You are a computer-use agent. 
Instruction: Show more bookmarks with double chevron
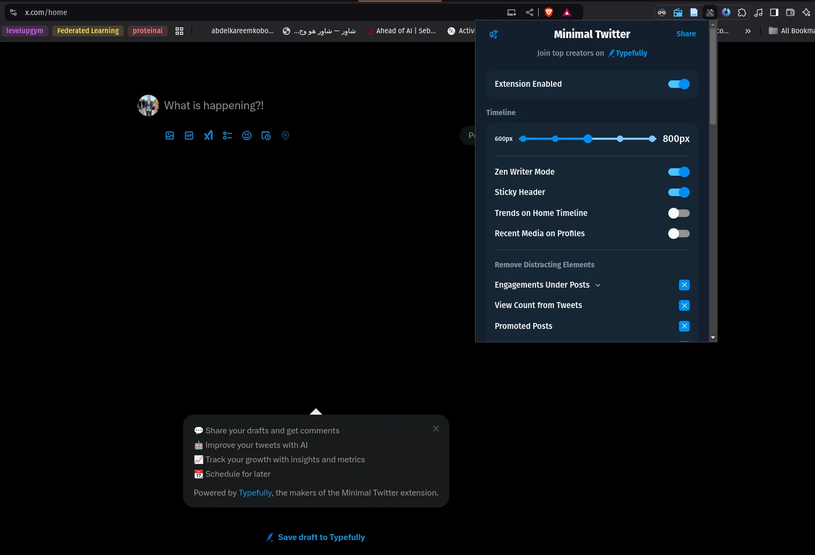coord(748,31)
